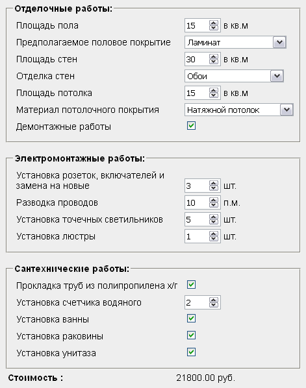This screenshot has width=306, height=388.
Task: Uncheck the Установка ванны checkbox
Action: point(191,318)
